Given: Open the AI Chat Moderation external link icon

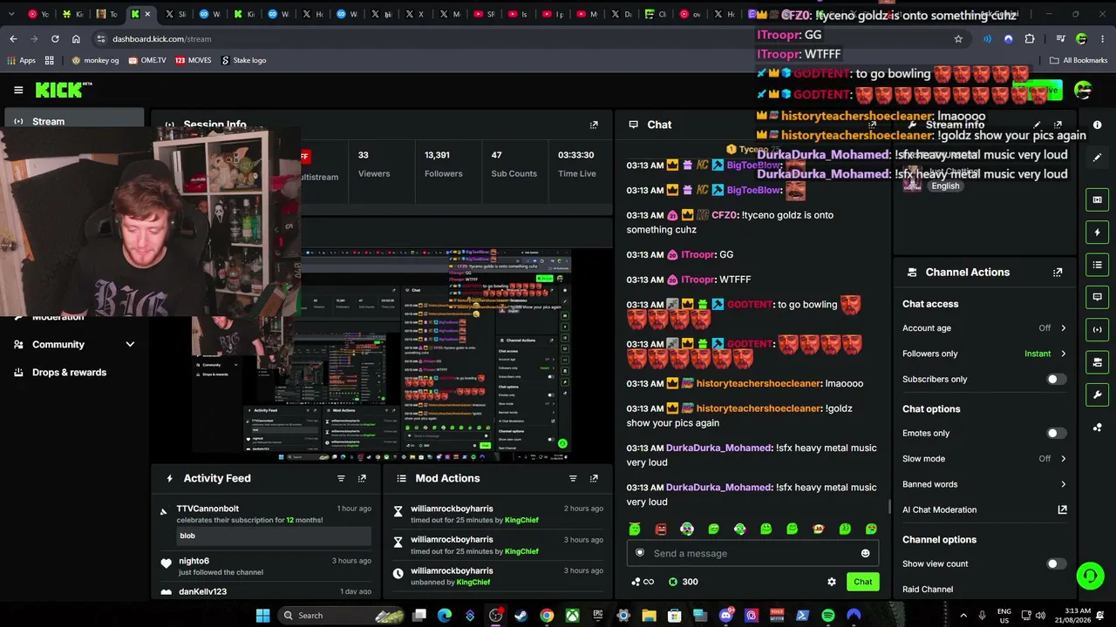Looking at the screenshot, I should pos(1062,509).
